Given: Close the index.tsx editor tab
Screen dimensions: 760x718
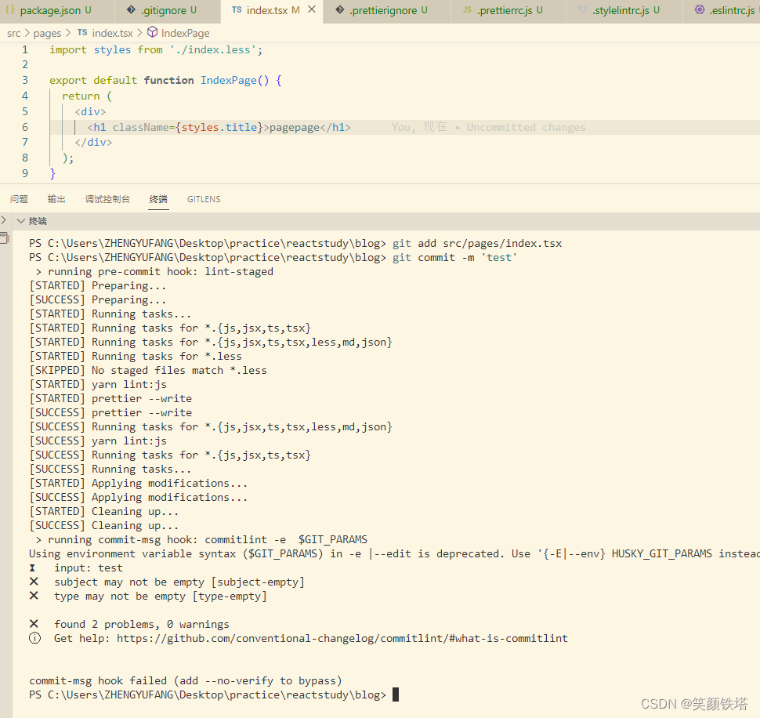Looking at the screenshot, I should point(310,12).
